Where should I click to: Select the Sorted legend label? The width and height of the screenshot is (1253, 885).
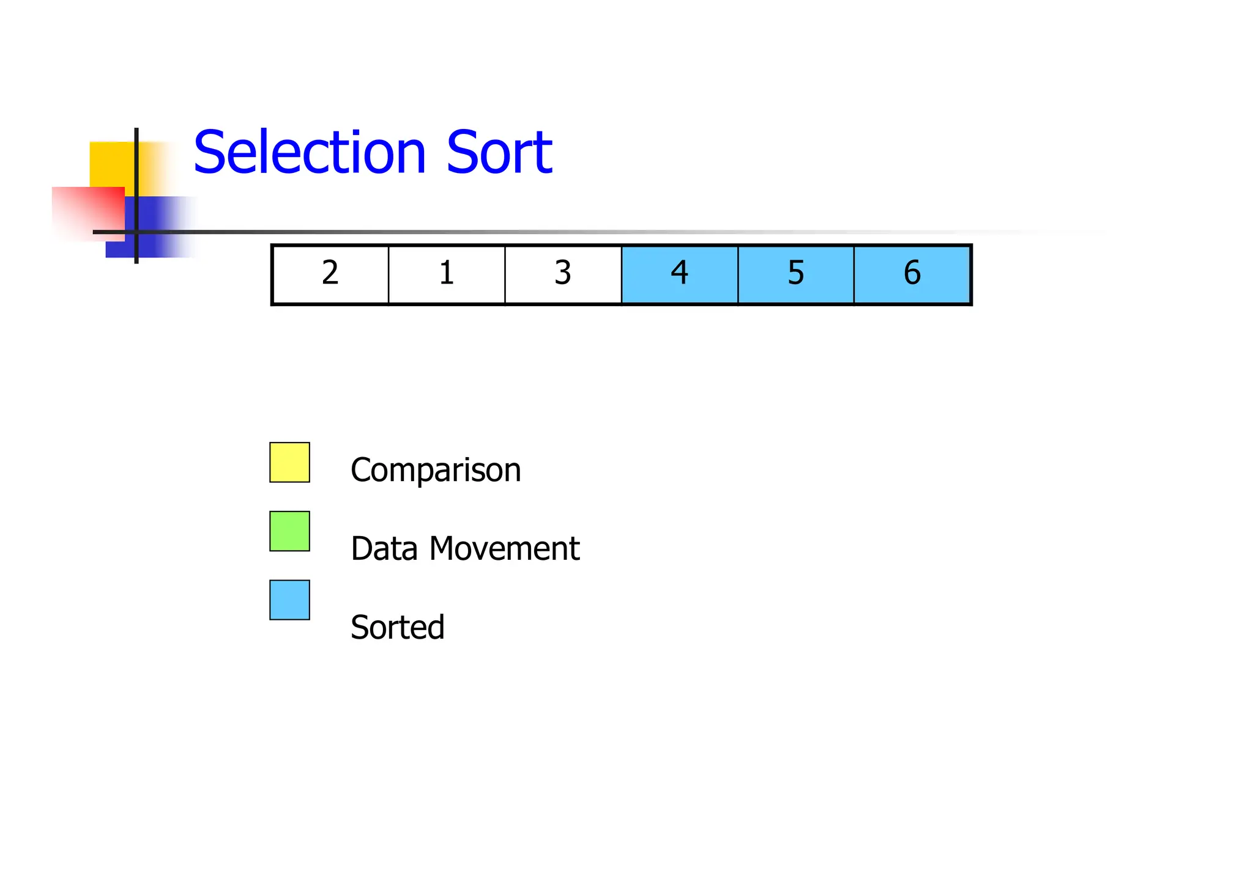point(398,628)
